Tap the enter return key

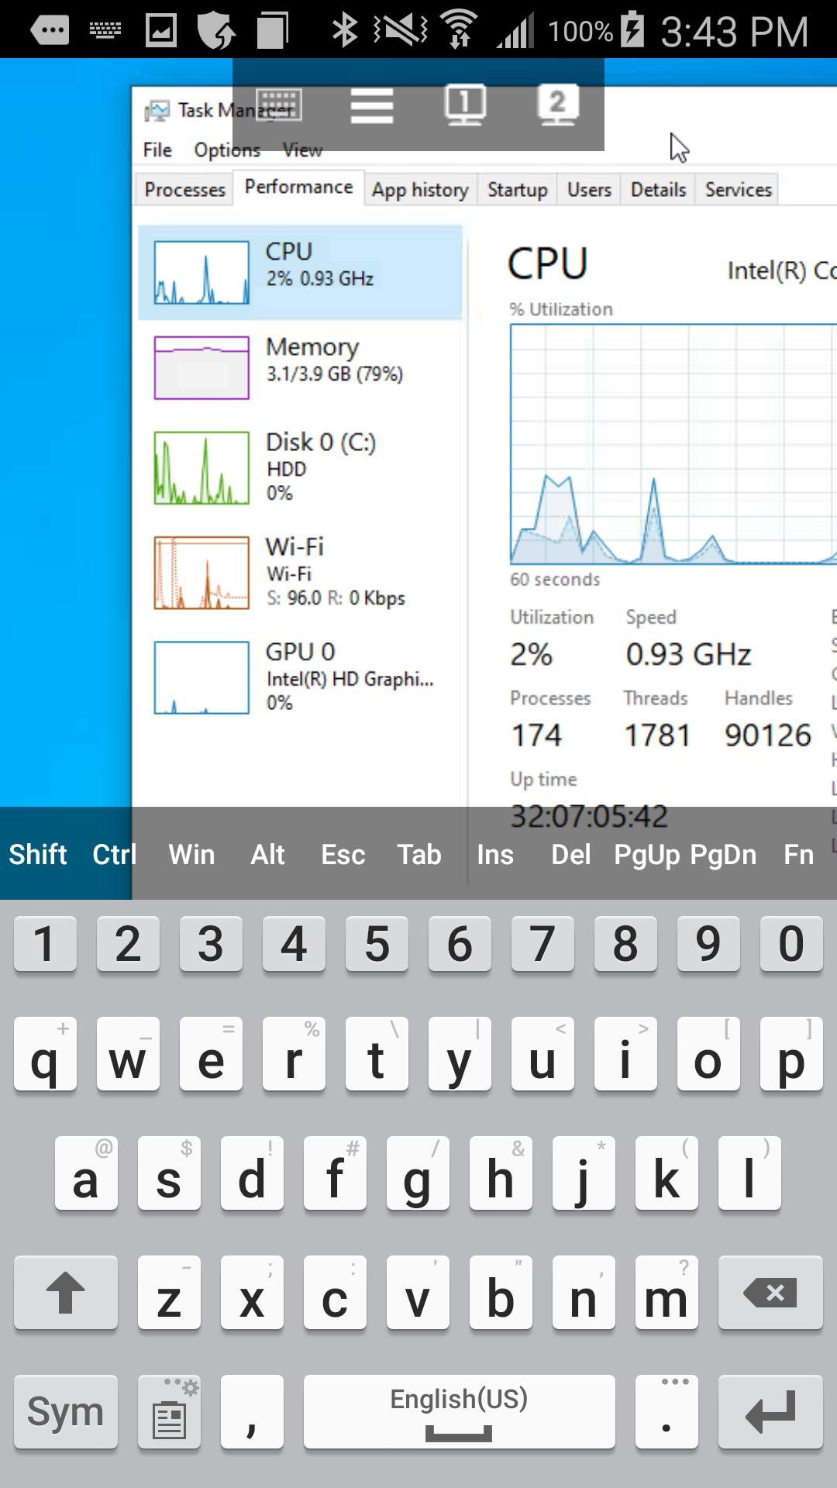pyautogui.click(x=770, y=1412)
